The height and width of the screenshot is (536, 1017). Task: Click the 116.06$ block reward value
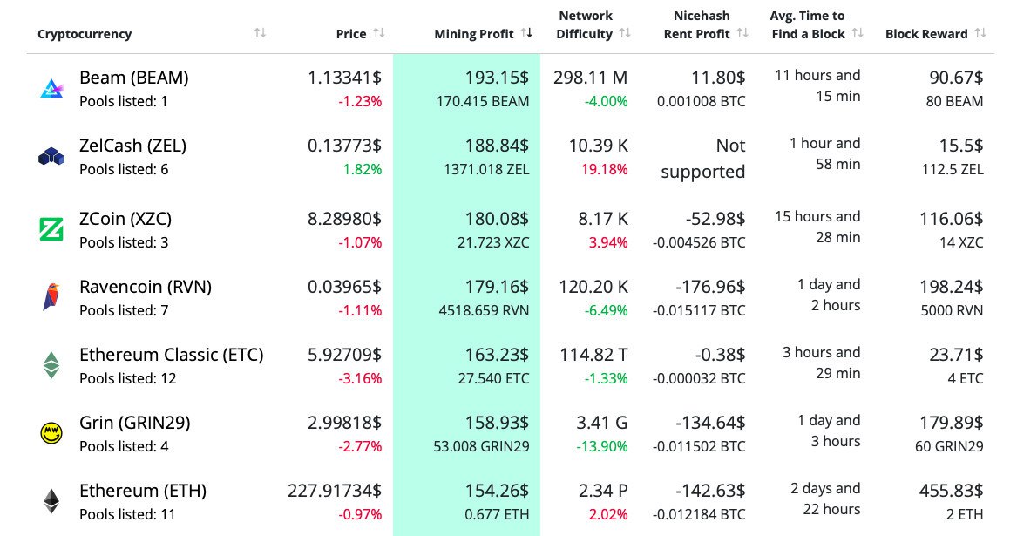point(951,219)
